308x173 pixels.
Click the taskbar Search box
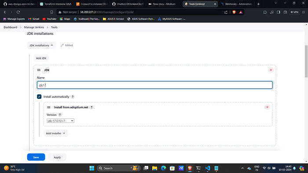119,168
